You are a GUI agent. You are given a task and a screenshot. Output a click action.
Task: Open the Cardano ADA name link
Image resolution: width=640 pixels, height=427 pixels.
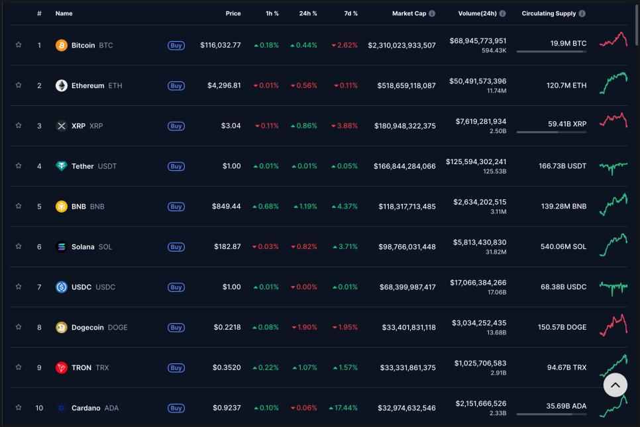(x=95, y=408)
